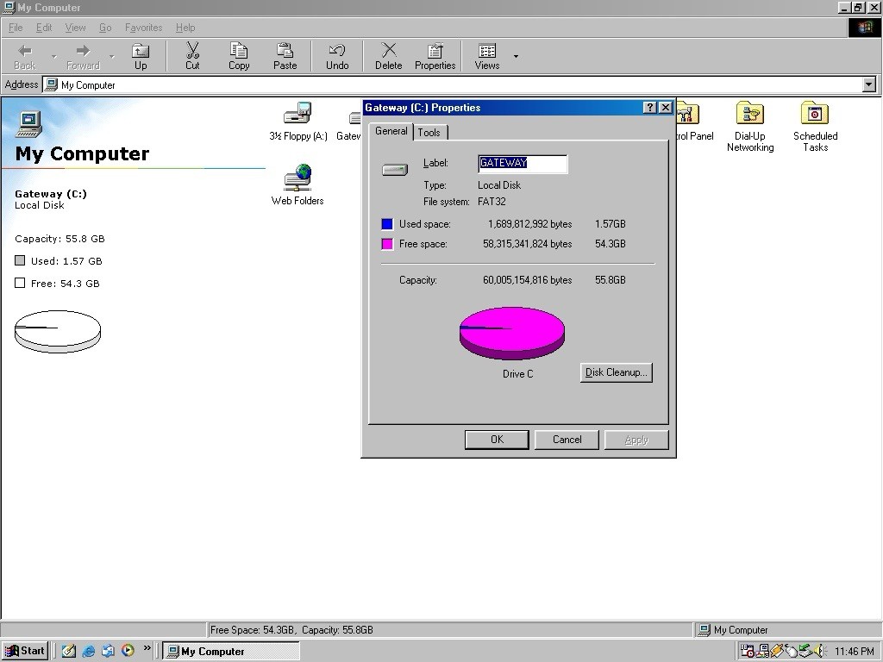This screenshot has height=662, width=883.
Task: Open the Views dropdown arrow
Action: pos(516,56)
